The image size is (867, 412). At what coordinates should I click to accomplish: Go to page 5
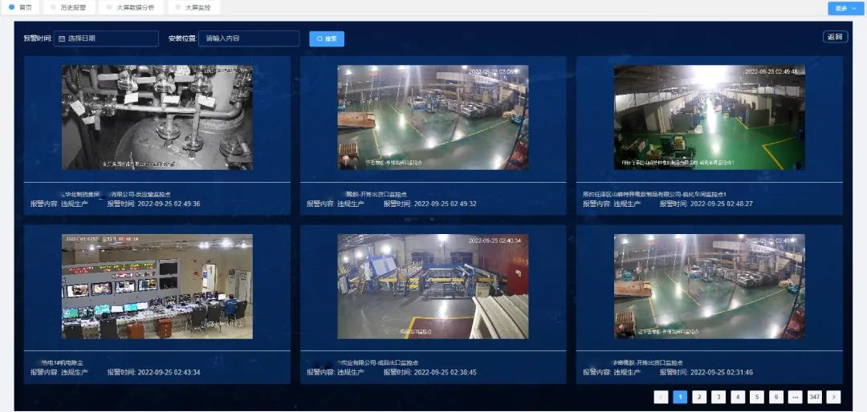pos(757,397)
